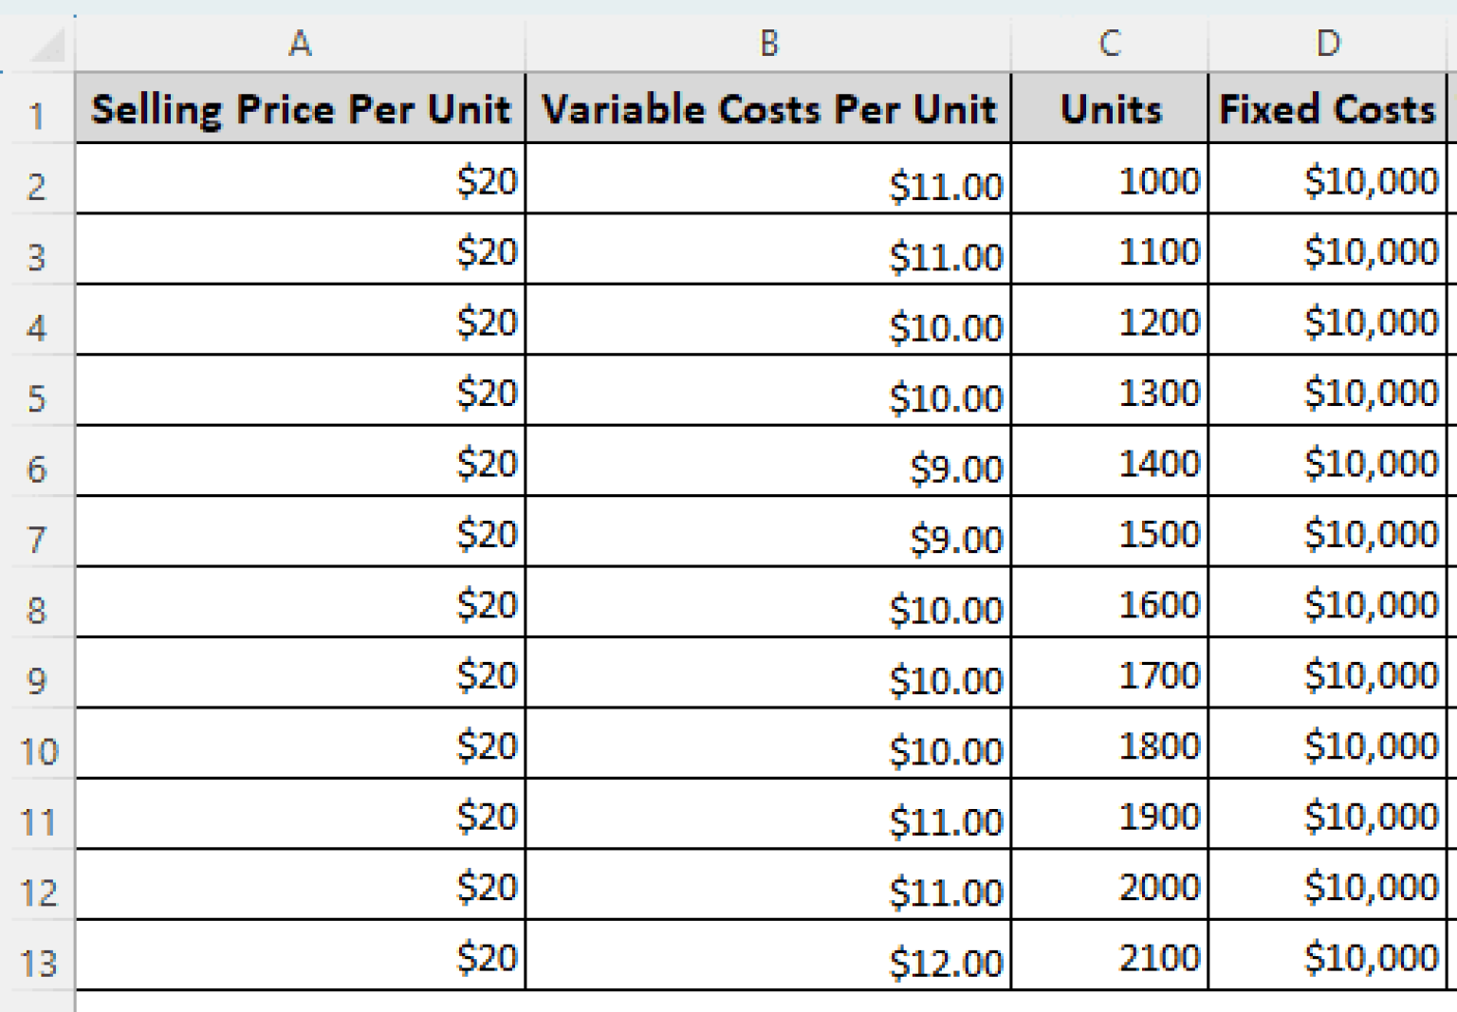The image size is (1457, 1012).
Task: Click the $9.00 cell in row 6
Action: 768,464
